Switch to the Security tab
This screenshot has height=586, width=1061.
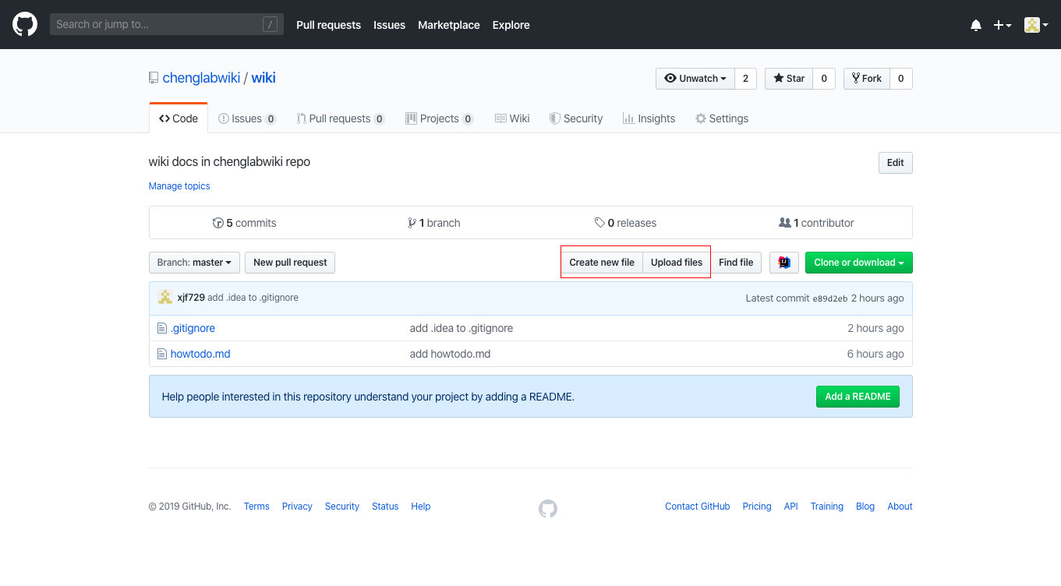(x=576, y=118)
